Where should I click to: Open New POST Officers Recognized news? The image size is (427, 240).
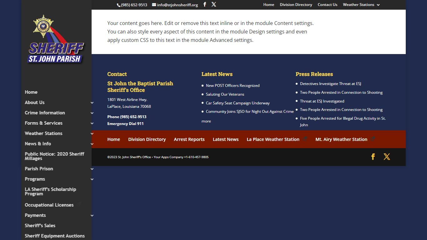pyautogui.click(x=233, y=86)
